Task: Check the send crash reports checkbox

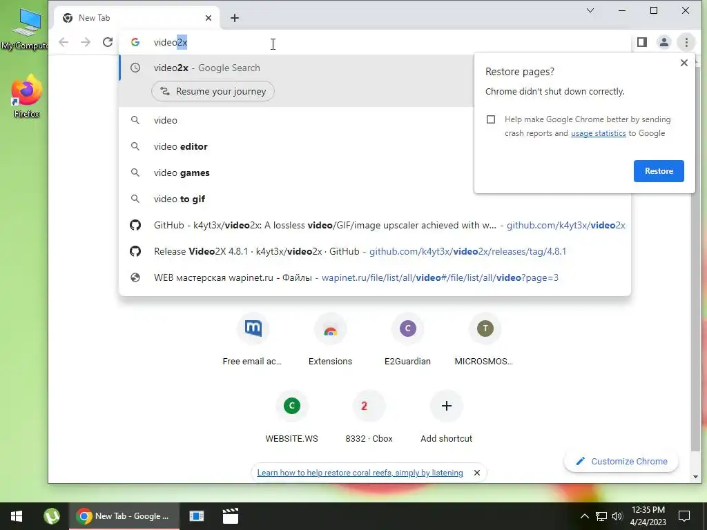Action: 491,119
